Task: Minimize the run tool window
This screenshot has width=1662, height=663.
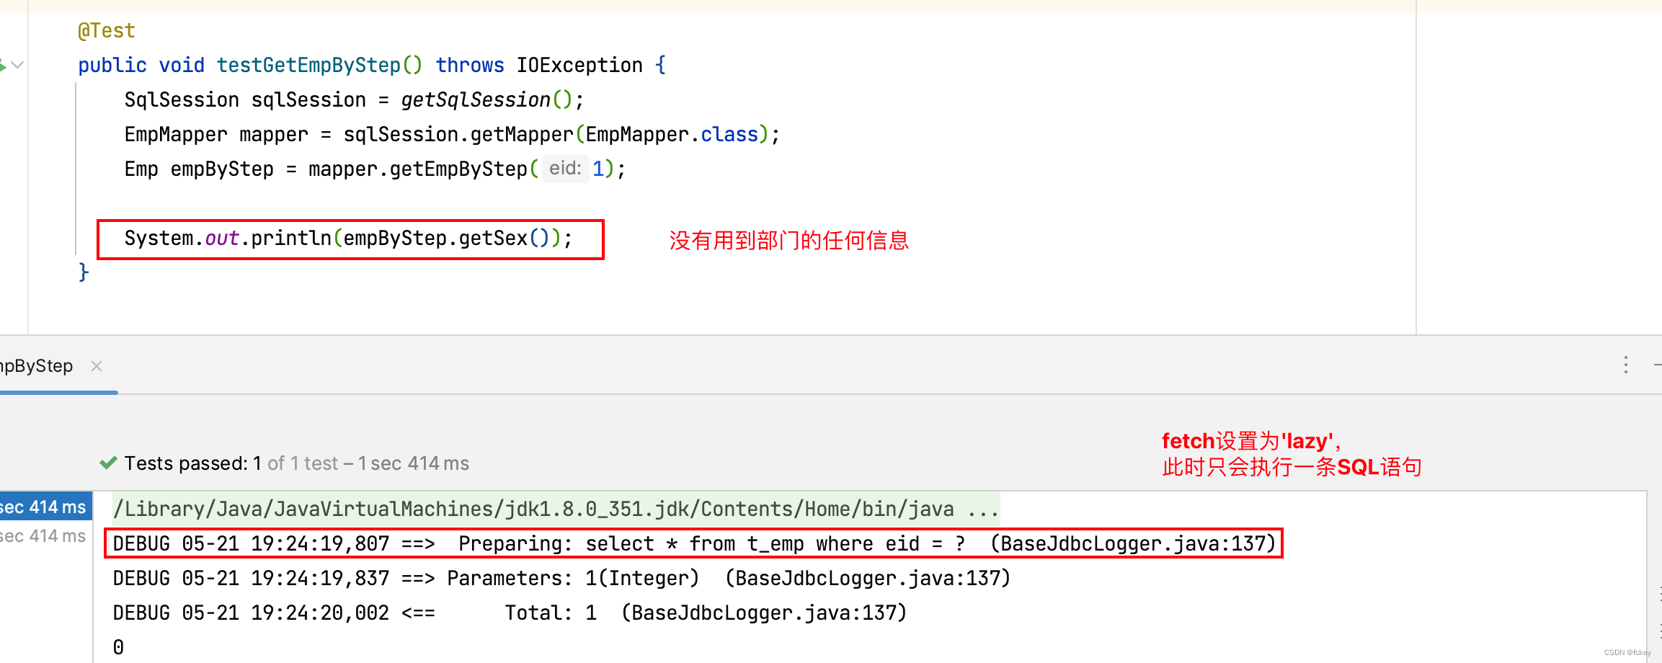Action: (x=1657, y=365)
